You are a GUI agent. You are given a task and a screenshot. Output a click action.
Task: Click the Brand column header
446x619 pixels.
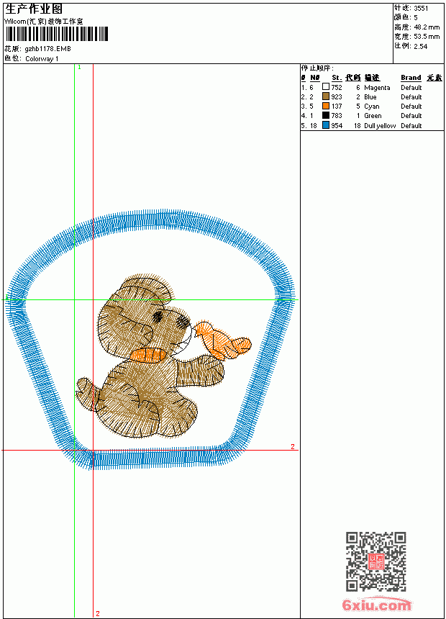tap(411, 78)
